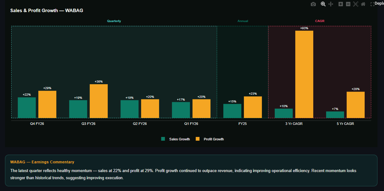Click the Q4 FY26 profit growth bar
The height and width of the screenshot is (191, 384).
pos(47,105)
